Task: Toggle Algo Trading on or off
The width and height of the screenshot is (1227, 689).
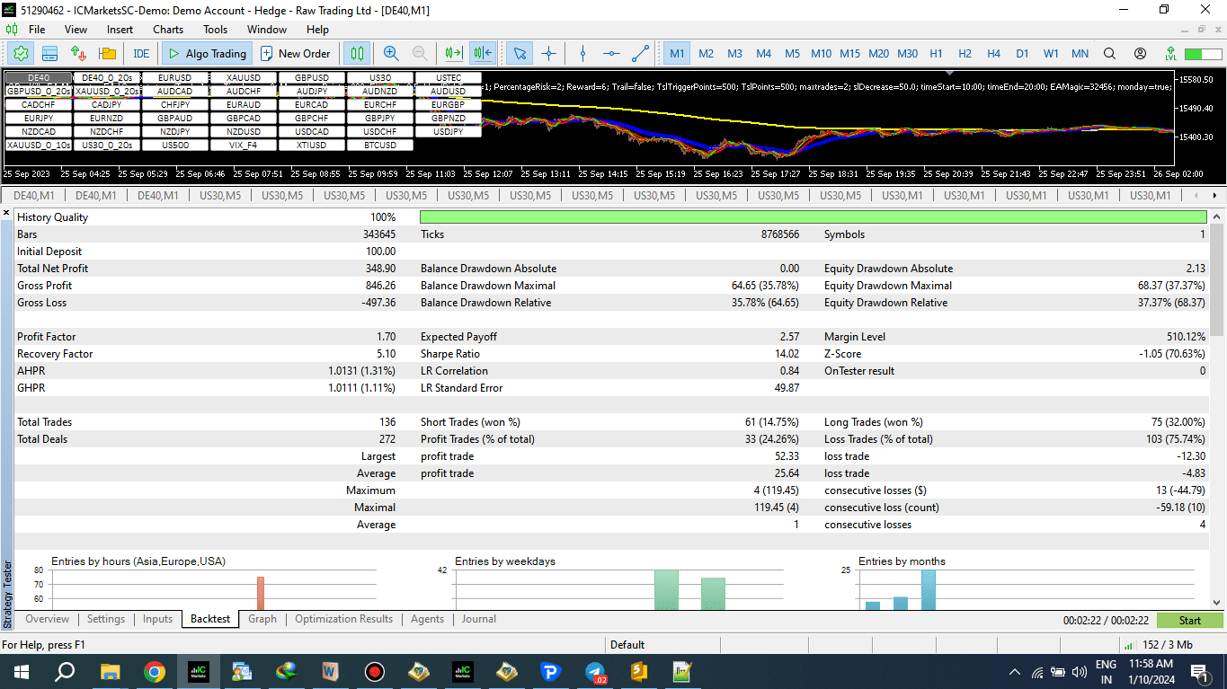Action: pos(206,53)
